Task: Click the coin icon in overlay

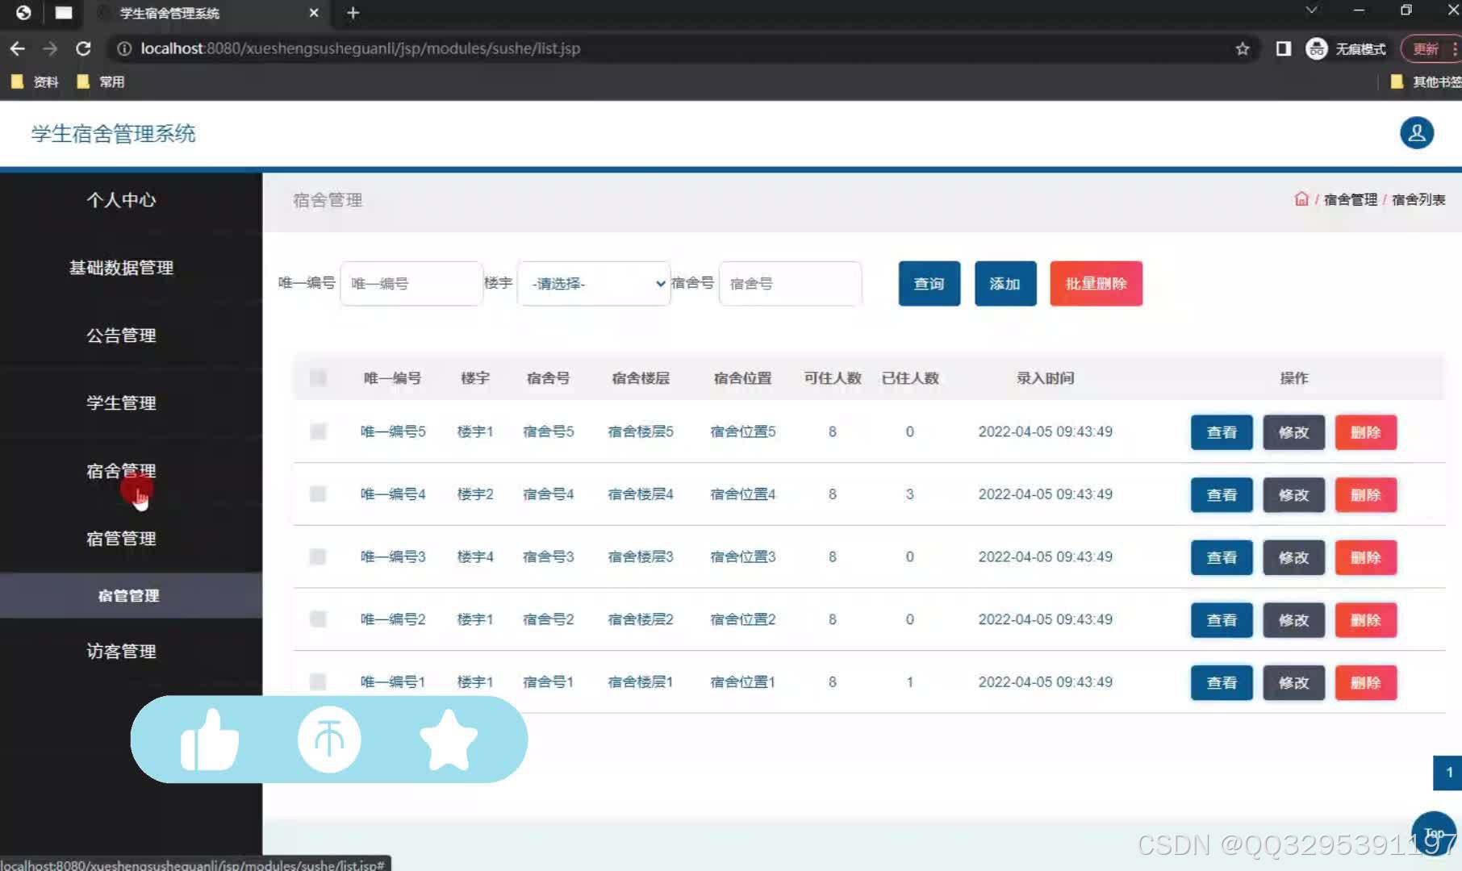Action: [329, 740]
